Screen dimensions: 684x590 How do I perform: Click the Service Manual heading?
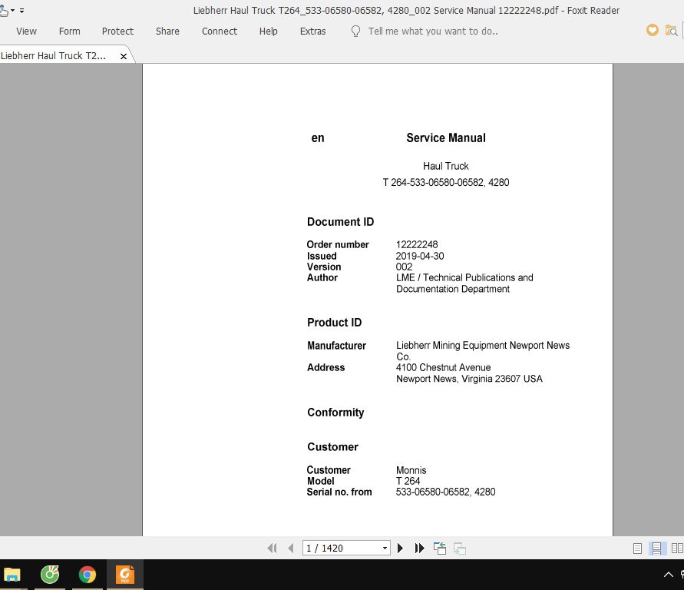click(x=446, y=138)
